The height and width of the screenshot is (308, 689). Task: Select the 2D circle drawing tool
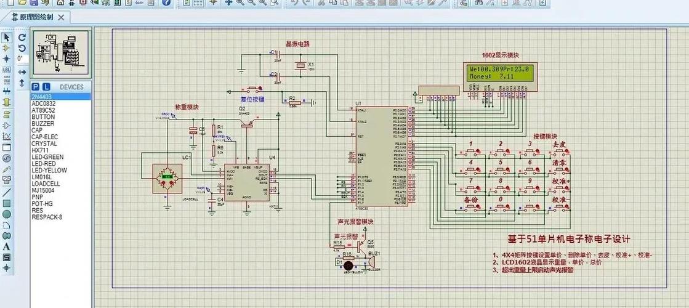coord(7,214)
